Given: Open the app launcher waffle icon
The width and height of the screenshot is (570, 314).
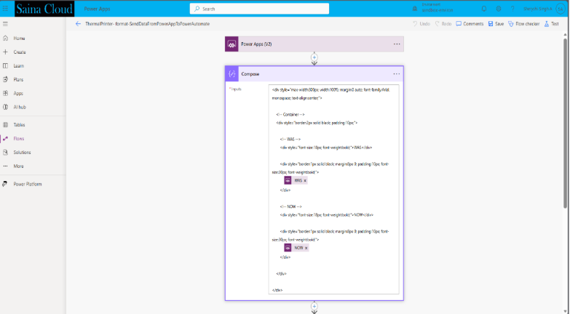Looking at the screenshot, I should (x=6, y=9).
